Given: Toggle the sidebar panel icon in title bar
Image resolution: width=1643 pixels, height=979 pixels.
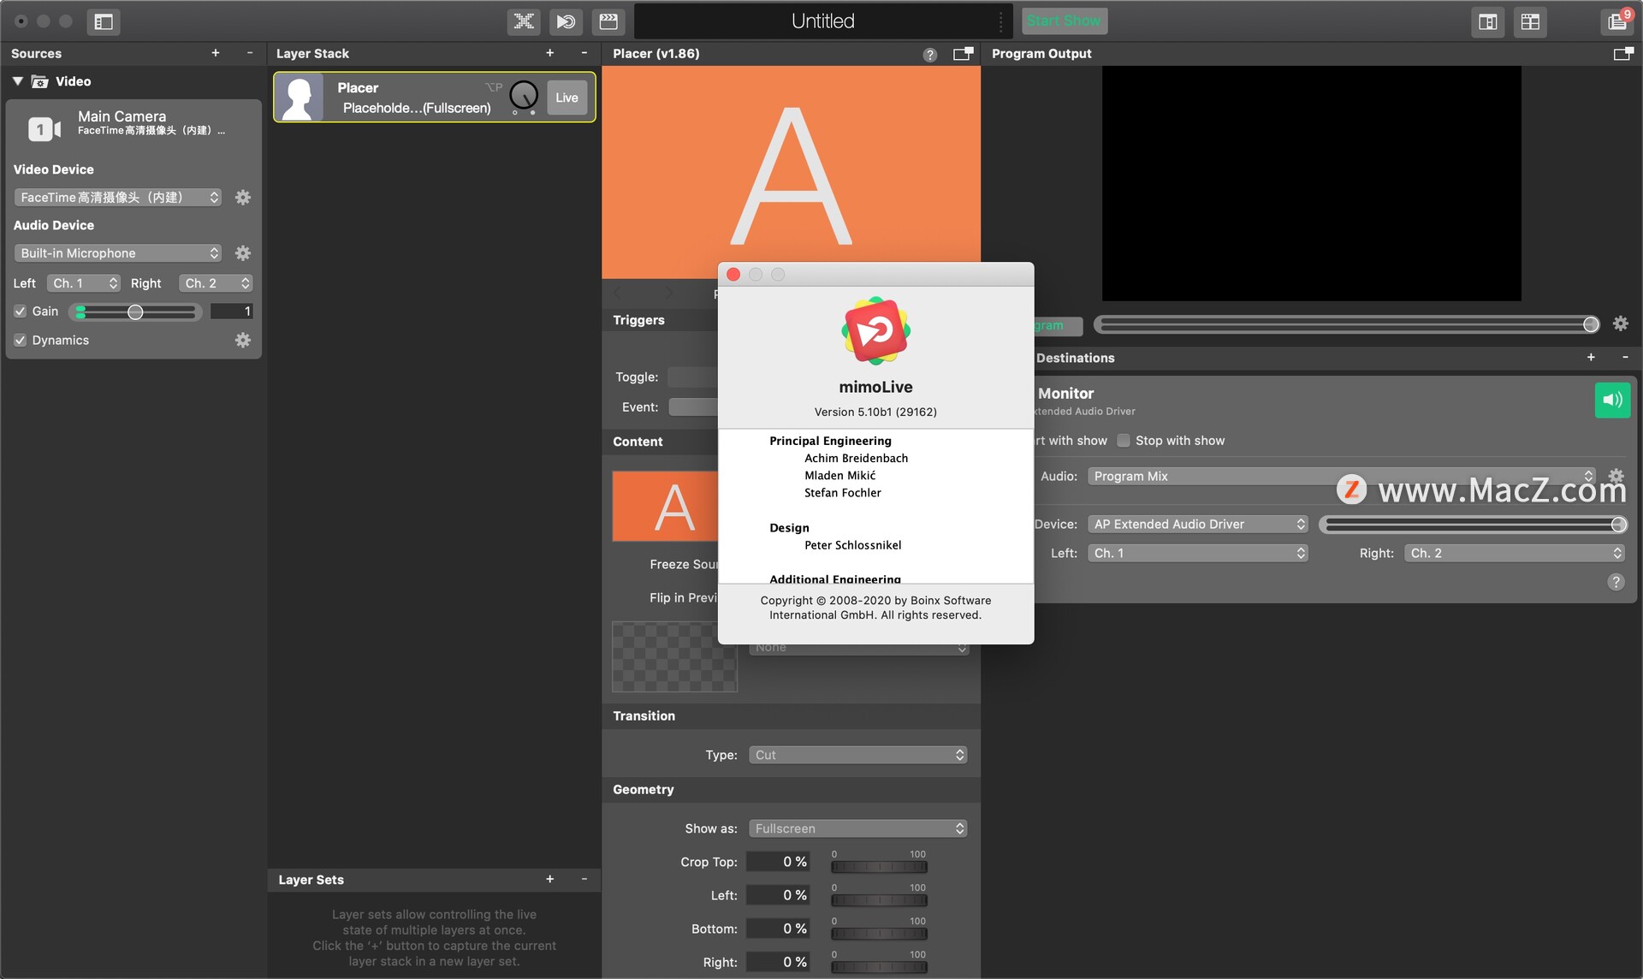Looking at the screenshot, I should tap(104, 21).
